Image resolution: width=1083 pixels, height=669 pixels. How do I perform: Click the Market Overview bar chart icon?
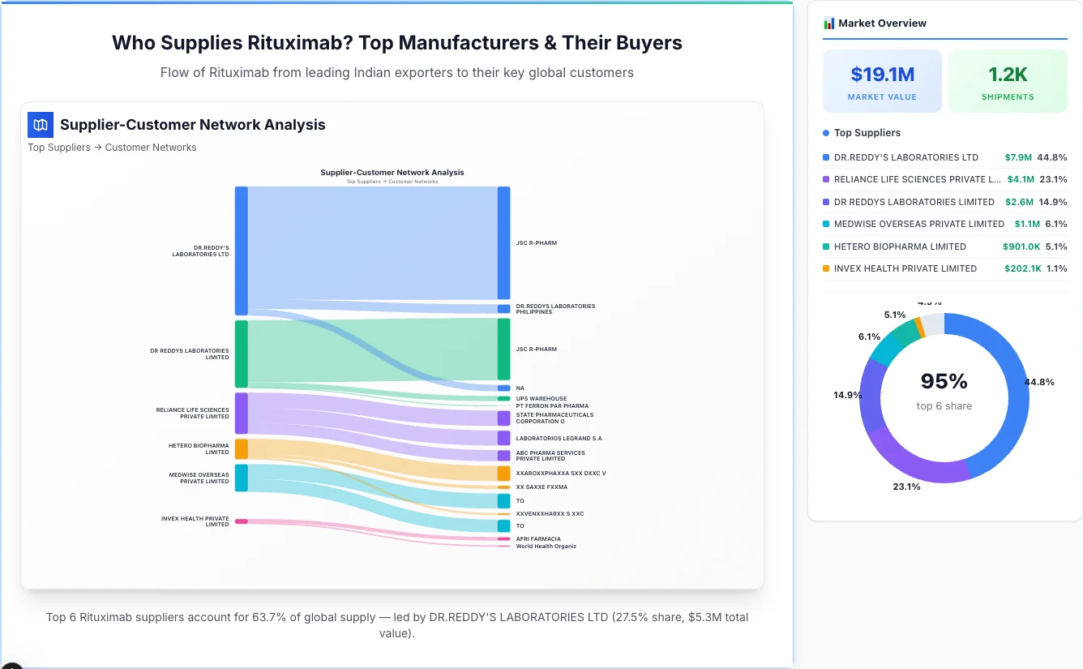pos(828,23)
